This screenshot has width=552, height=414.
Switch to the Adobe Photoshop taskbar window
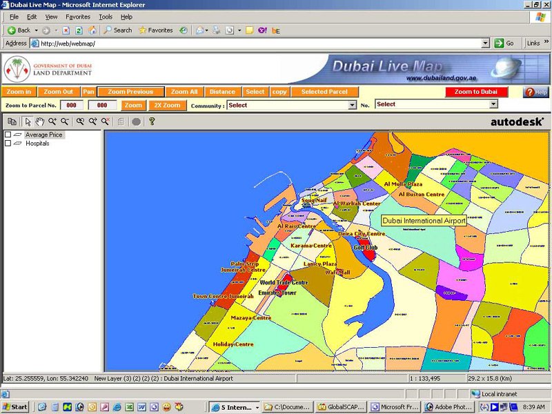[x=448, y=407]
